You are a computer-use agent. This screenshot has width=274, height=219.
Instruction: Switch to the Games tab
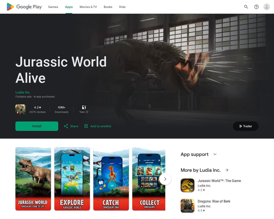point(53,7)
